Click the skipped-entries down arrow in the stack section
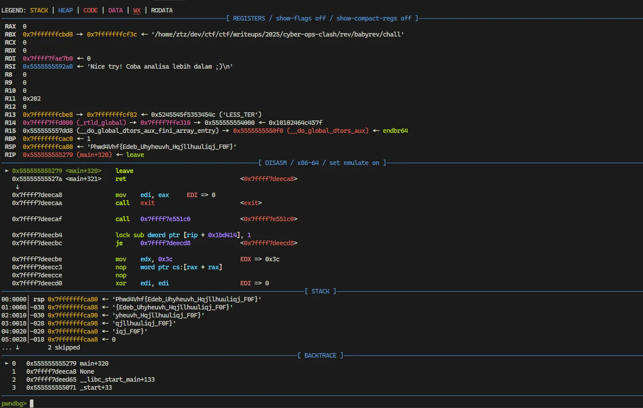The width and height of the screenshot is (643, 408). 17,347
